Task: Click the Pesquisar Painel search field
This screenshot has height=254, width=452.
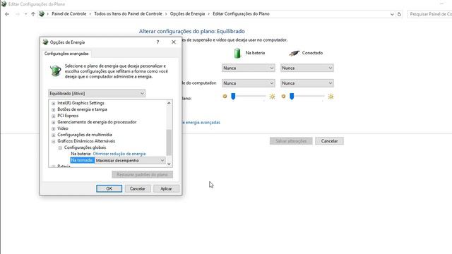Action: 429,14
